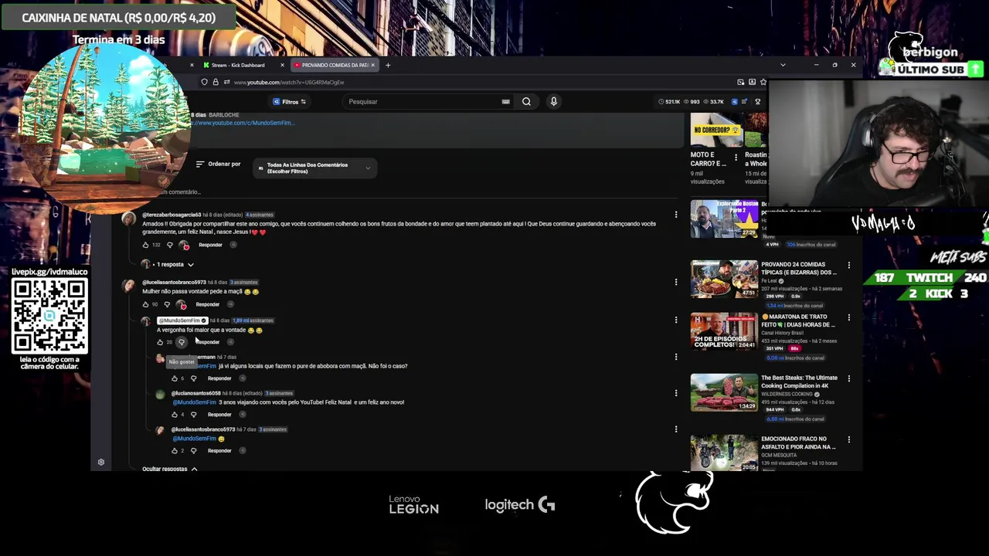Open a new browser tab
Viewport: 989px width, 556px height.
point(388,65)
